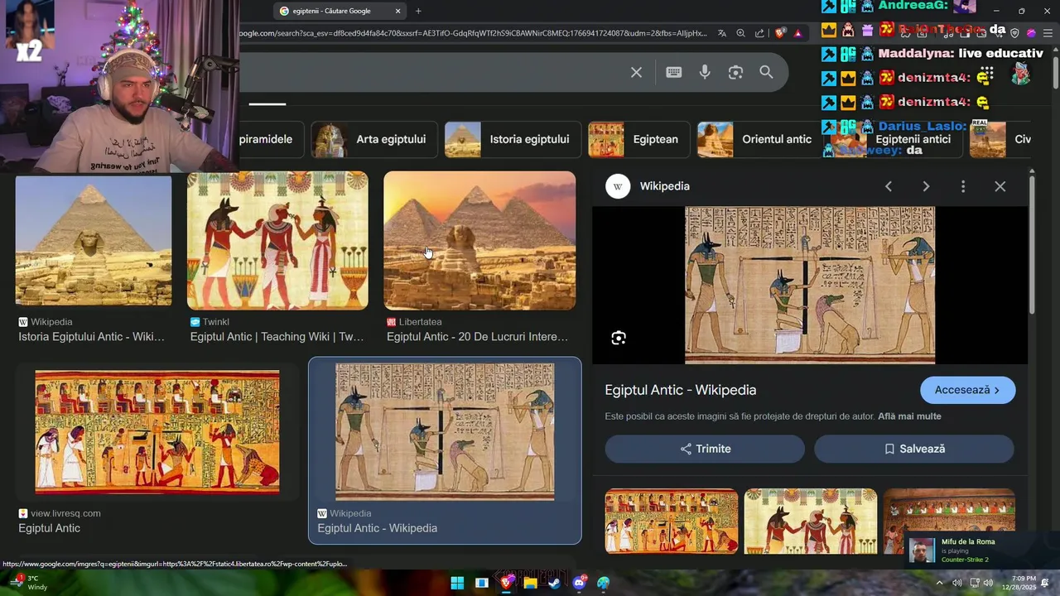Show next image in preview panel
Viewport: 1060px width, 596px height.
click(x=926, y=186)
